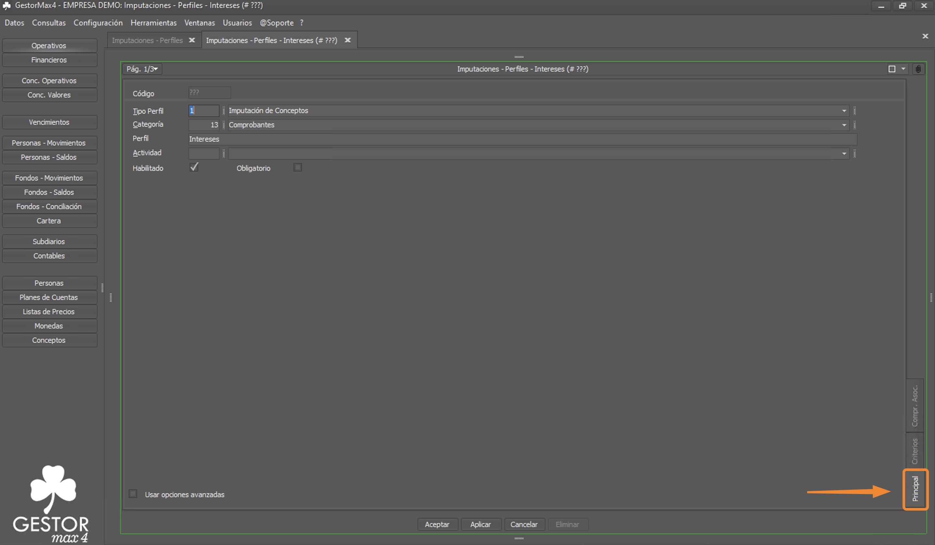Click the grip handle right of Tipo Perfil dropdown
Screen dimensions: 935x545
click(854, 111)
